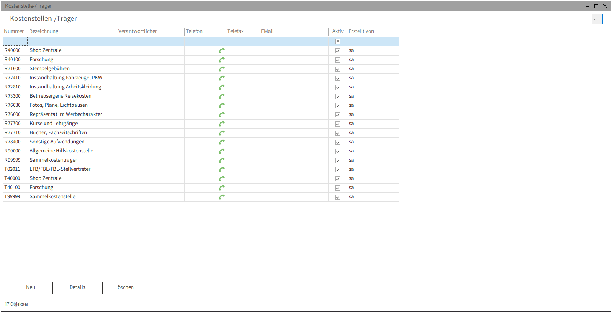Minimize the Kostenstelle-/Träger window

[588, 6]
